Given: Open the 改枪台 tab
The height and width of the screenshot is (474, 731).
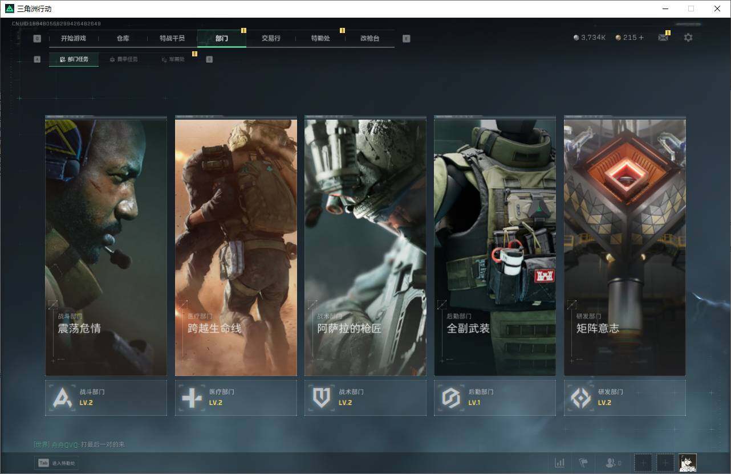Looking at the screenshot, I should click(x=369, y=38).
